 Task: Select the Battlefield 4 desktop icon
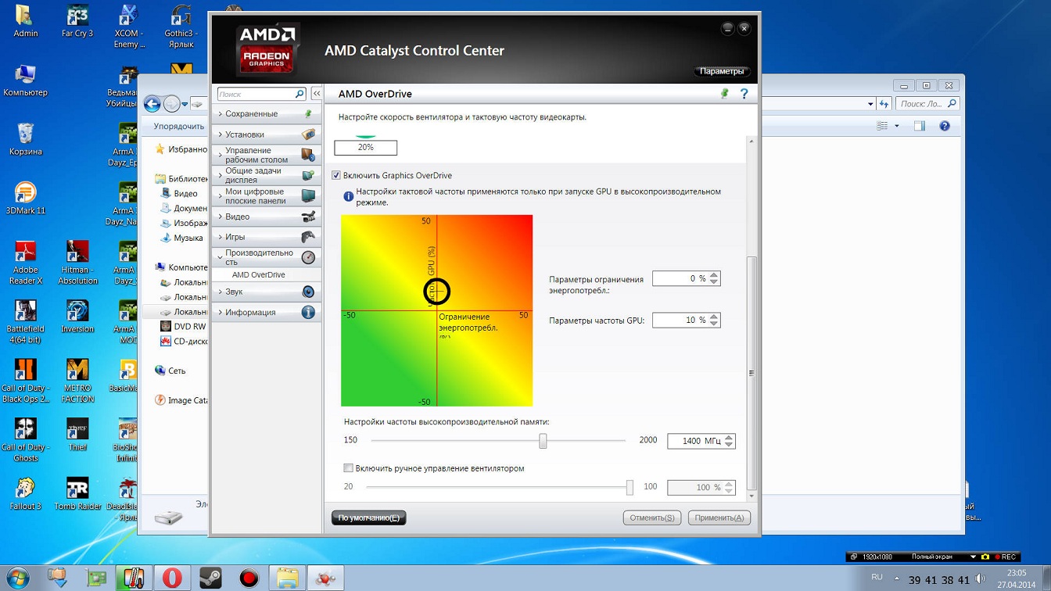[26, 322]
